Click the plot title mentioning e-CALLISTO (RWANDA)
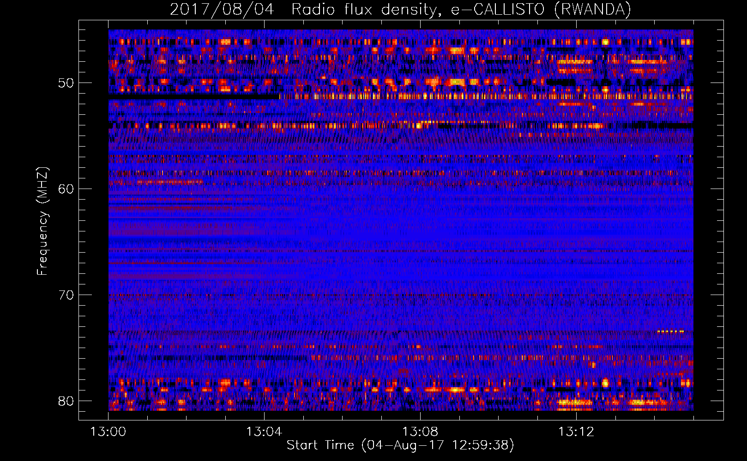Viewport: 747px width, 461px height. [400, 10]
